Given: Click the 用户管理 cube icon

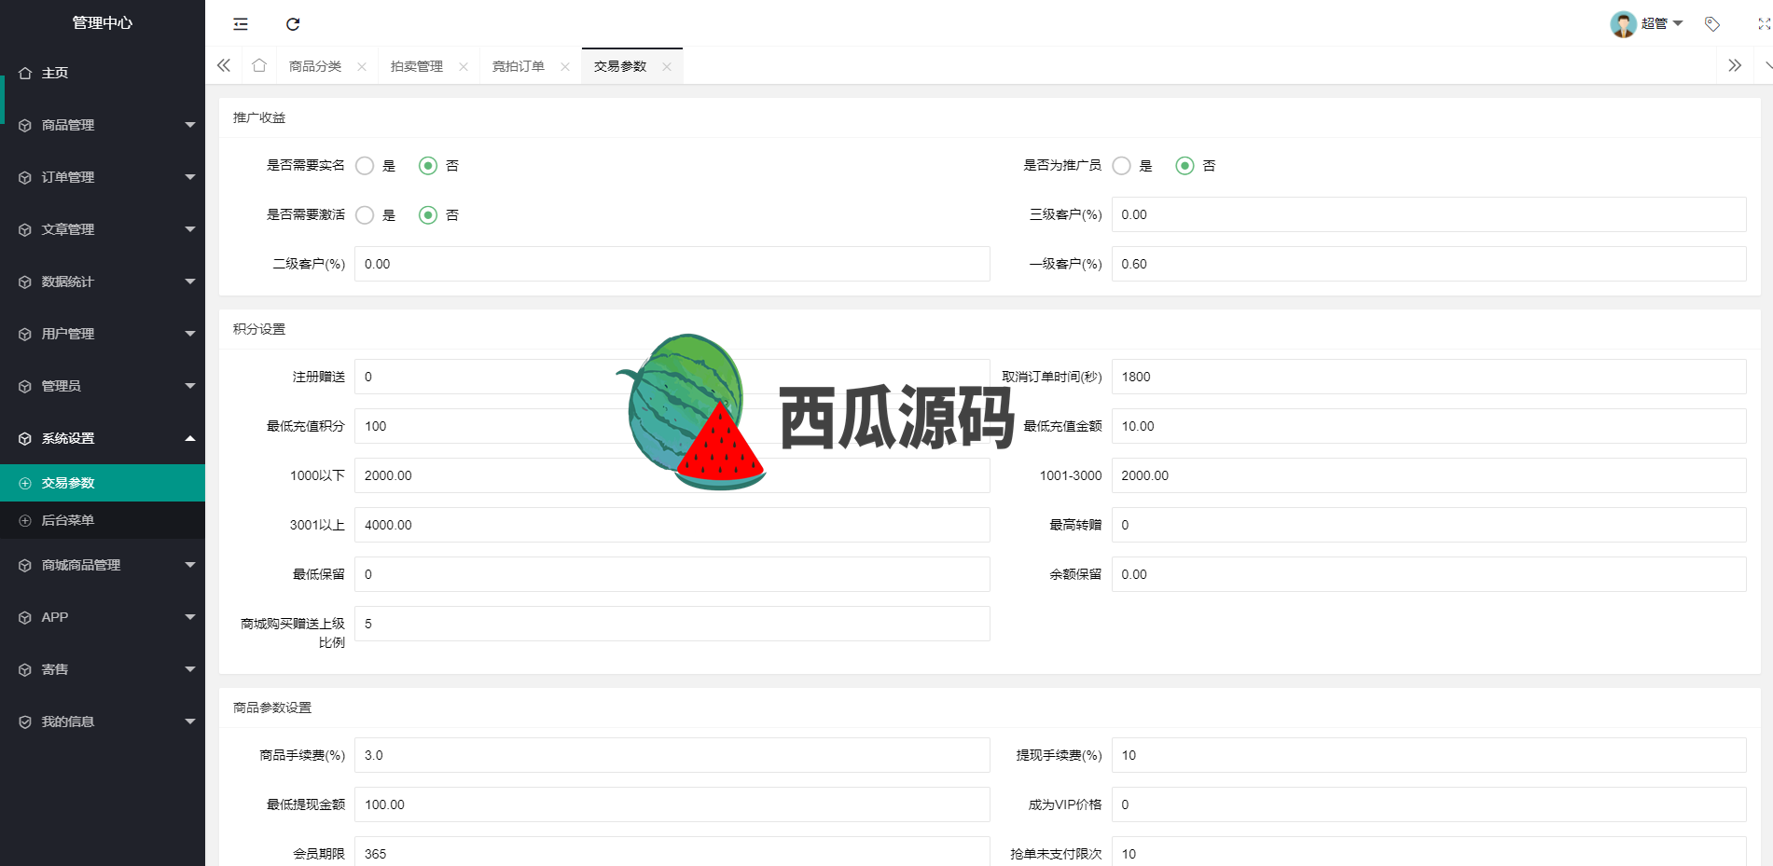Looking at the screenshot, I should click(x=25, y=334).
